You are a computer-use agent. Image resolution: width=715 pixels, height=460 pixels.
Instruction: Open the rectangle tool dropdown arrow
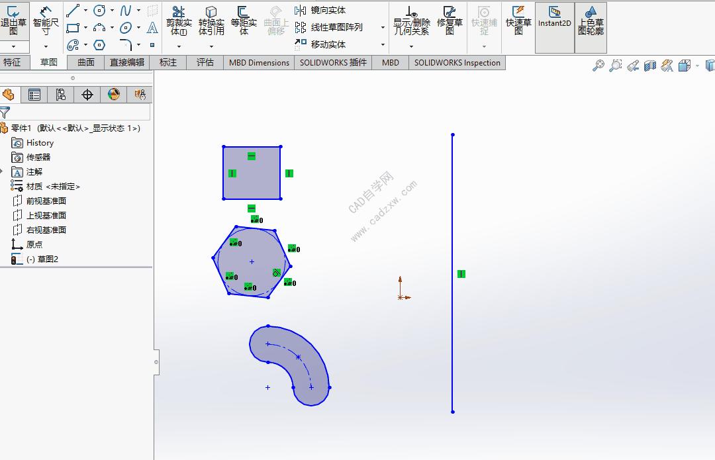pos(85,28)
